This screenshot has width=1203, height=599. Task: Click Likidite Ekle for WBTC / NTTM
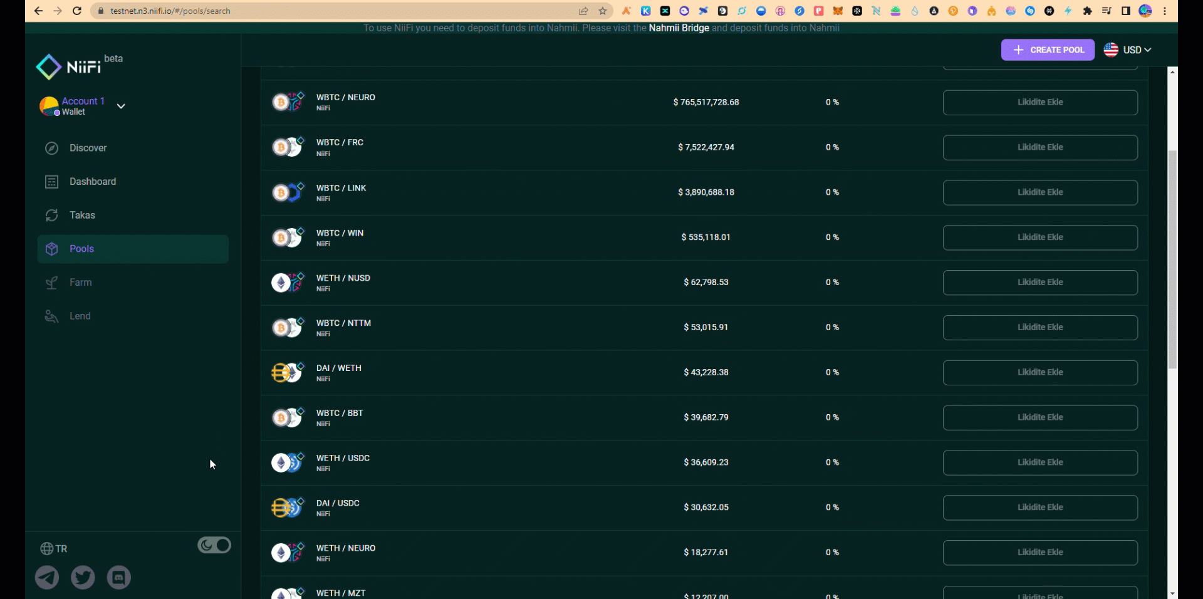tap(1040, 327)
